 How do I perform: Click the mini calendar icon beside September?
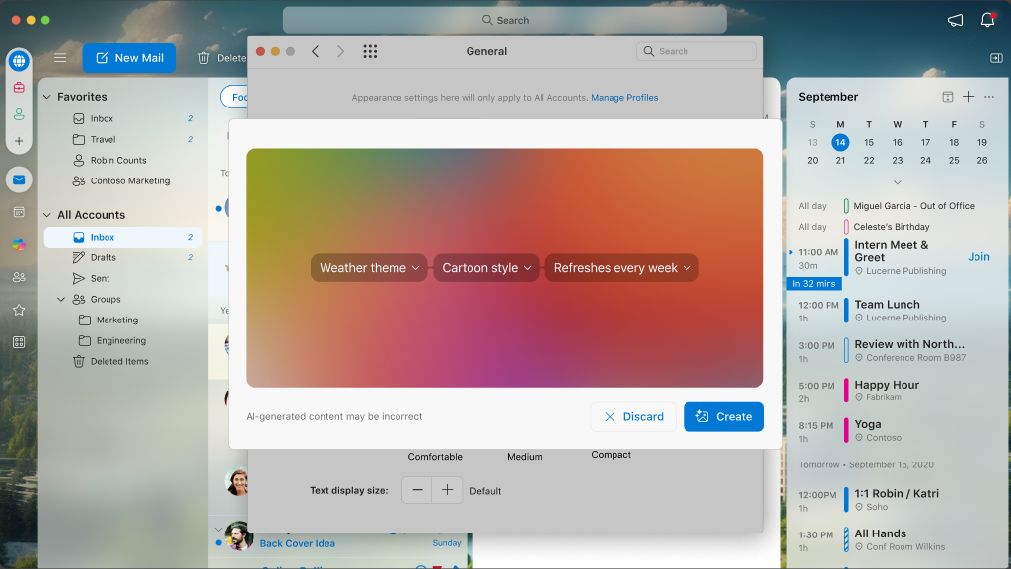tap(948, 96)
